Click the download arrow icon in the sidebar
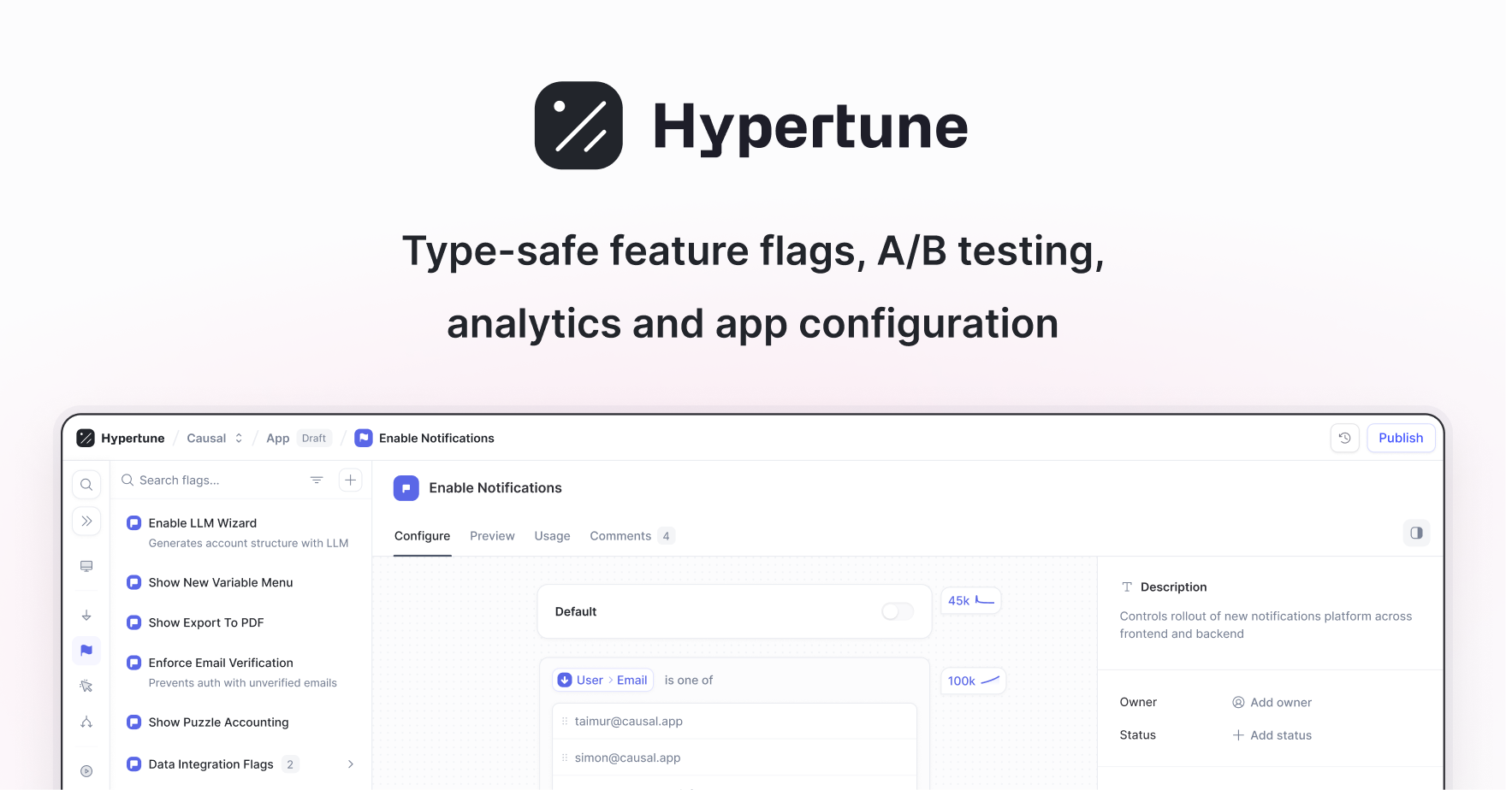This screenshot has height=790, width=1506. [x=86, y=615]
